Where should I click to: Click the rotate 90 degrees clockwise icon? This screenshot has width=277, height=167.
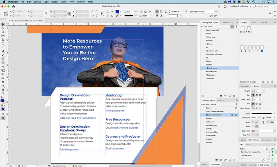[x=93, y=12]
